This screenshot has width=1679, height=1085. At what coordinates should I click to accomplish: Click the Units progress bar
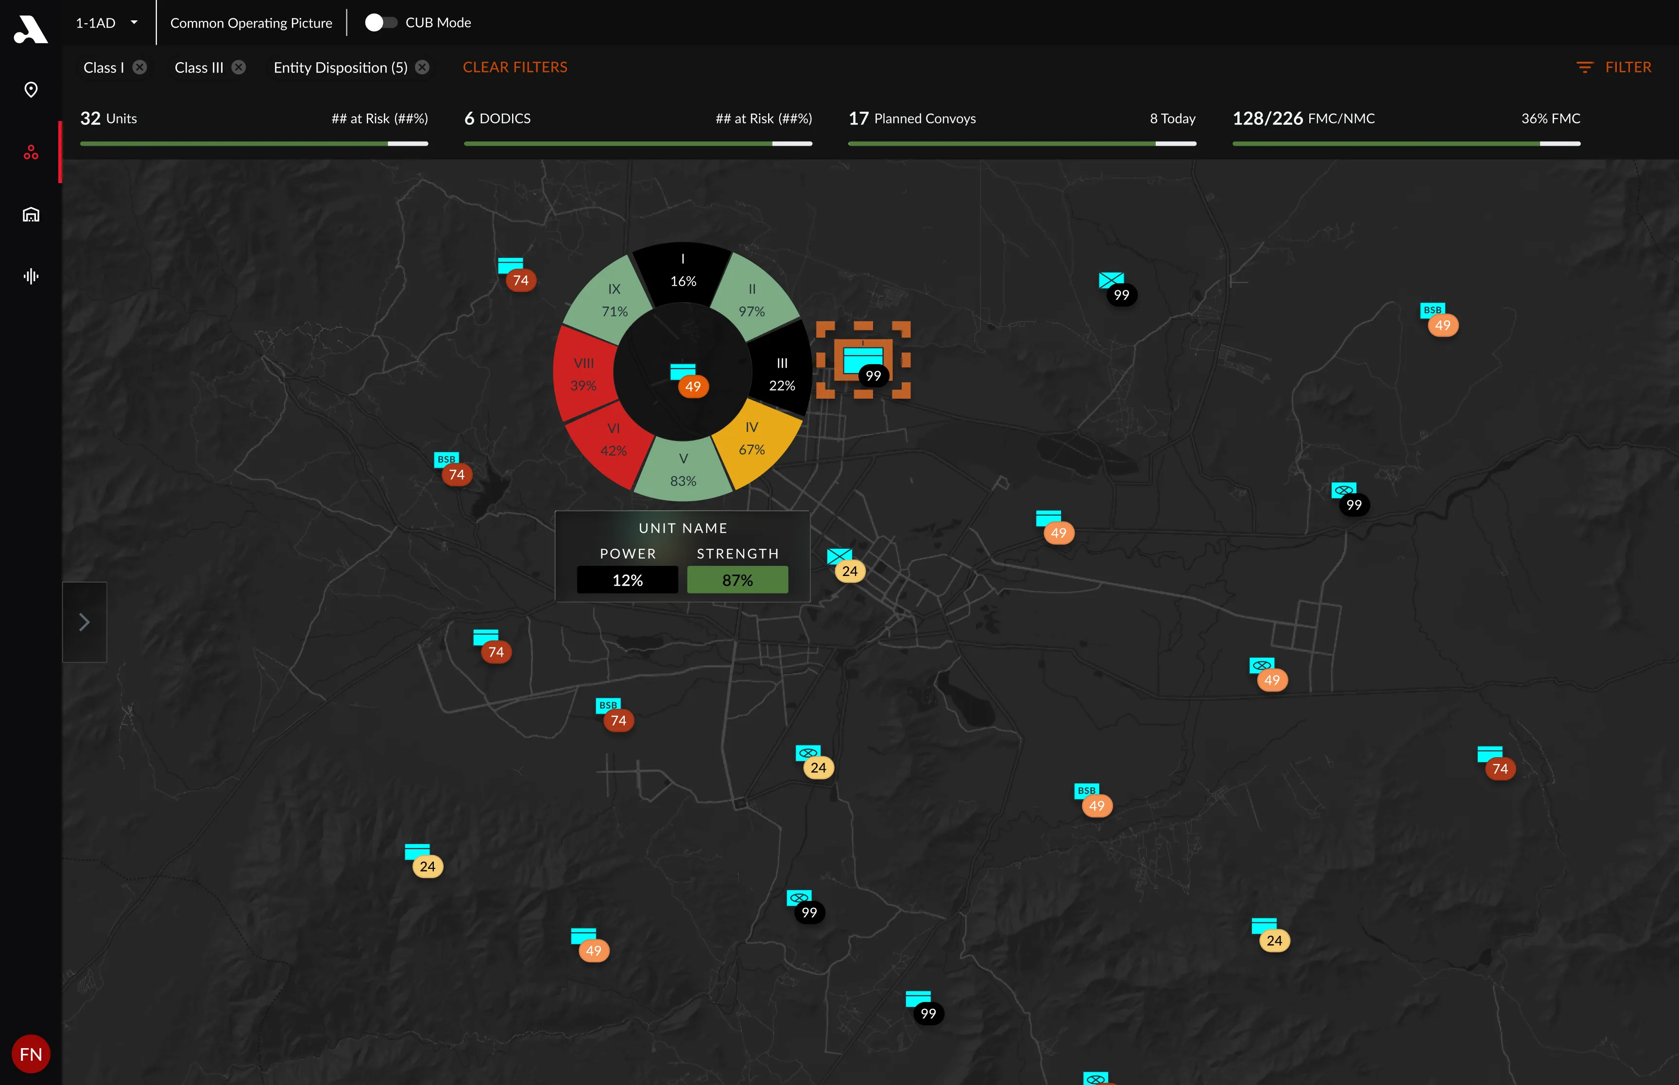tap(254, 144)
